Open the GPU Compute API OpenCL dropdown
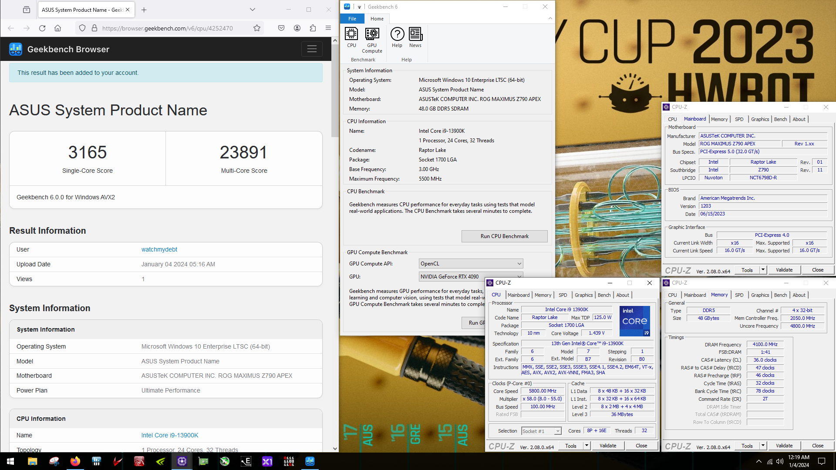The image size is (836, 470). click(471, 264)
